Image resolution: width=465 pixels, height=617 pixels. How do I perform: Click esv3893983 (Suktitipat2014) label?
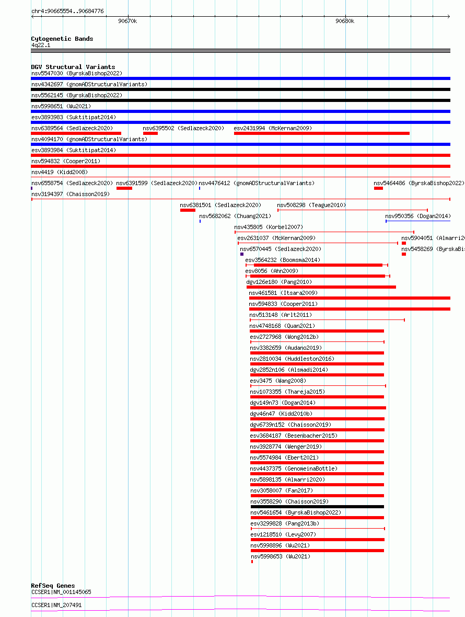[x=74, y=117]
